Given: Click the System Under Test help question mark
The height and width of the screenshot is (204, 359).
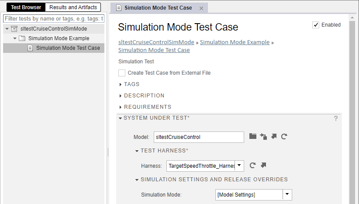Looking at the screenshot, I should pyautogui.click(x=336, y=118).
